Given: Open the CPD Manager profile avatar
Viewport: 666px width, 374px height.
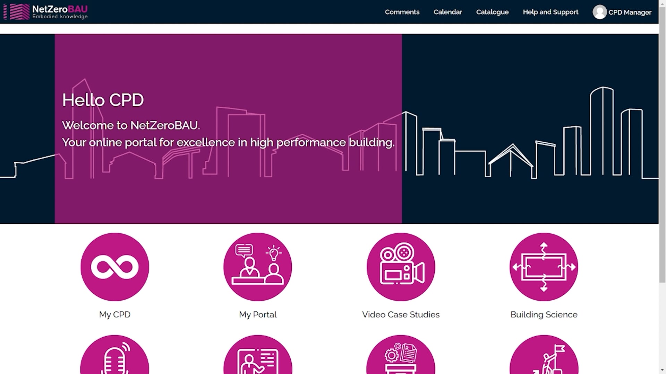Looking at the screenshot, I should click(600, 12).
